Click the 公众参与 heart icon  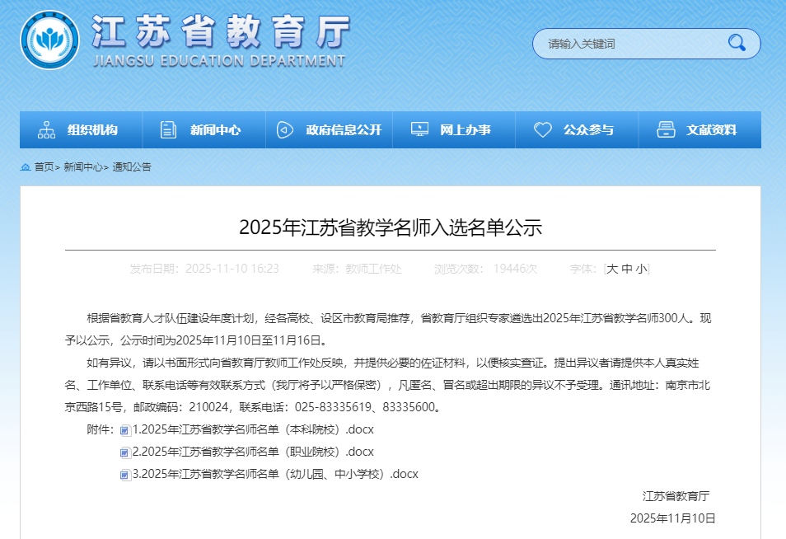pyautogui.click(x=542, y=130)
